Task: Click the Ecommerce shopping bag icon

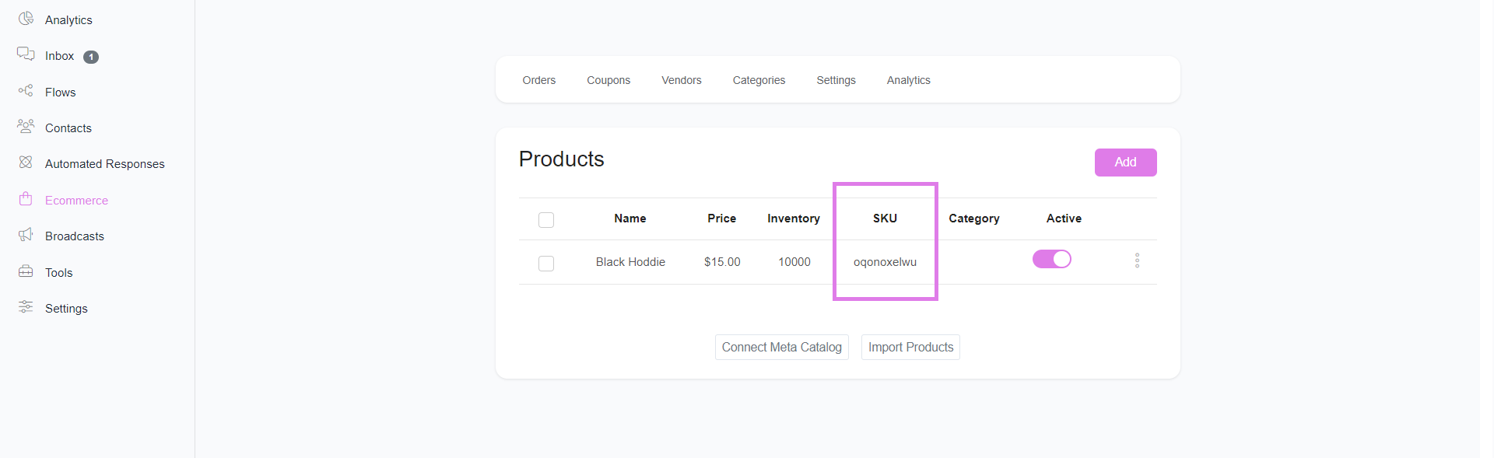Action: coord(26,199)
